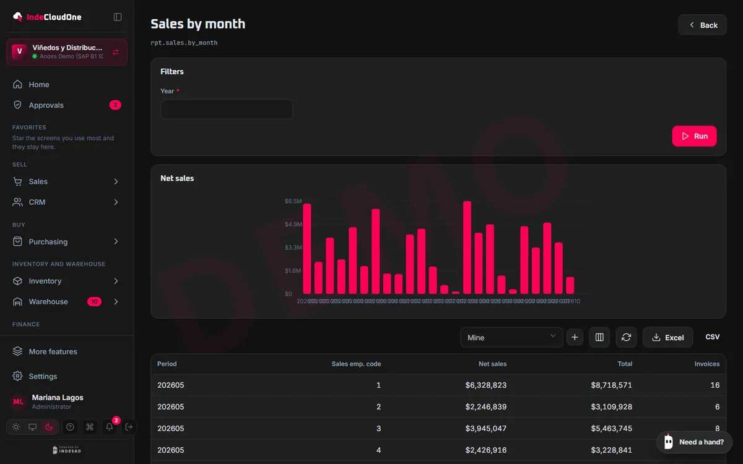The height and width of the screenshot is (464, 743).
Task: Click the net sales value $3,945,047
Action: pyautogui.click(x=486, y=428)
